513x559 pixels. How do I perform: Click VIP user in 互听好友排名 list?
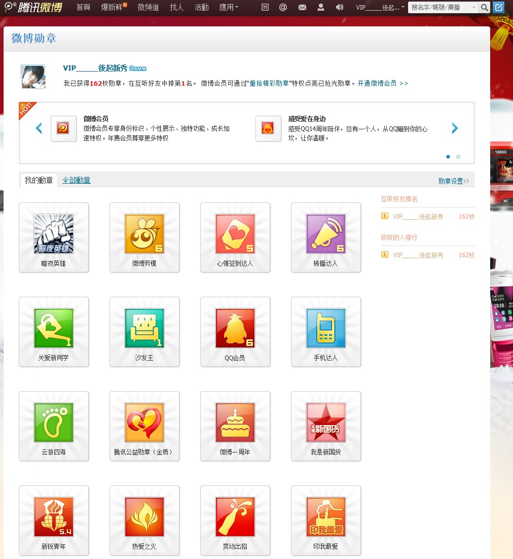pos(418,217)
